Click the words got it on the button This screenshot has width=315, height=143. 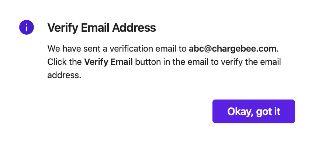(x=267, y=112)
